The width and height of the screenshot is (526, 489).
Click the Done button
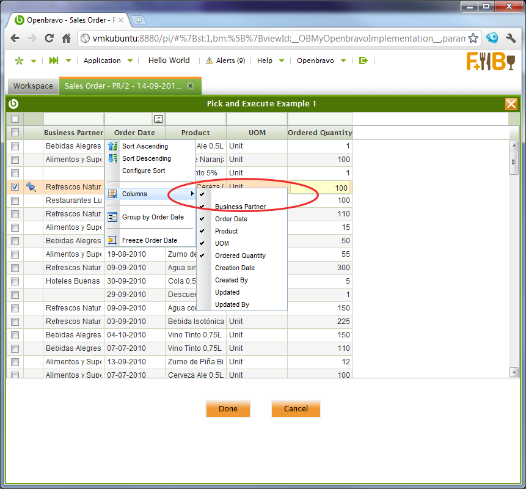pos(228,409)
